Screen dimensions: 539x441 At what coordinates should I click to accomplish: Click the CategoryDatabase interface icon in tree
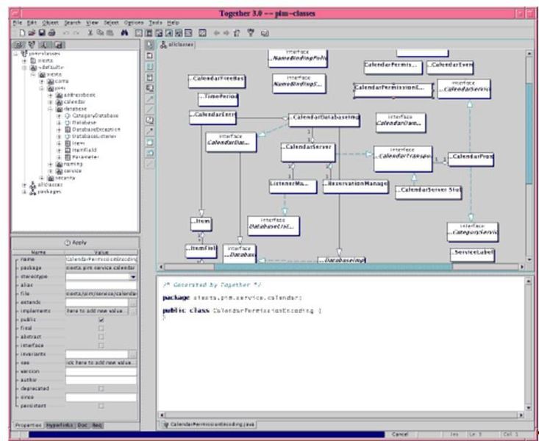68,116
